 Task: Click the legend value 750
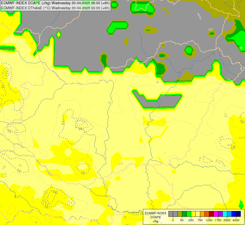(x=200, y=220)
